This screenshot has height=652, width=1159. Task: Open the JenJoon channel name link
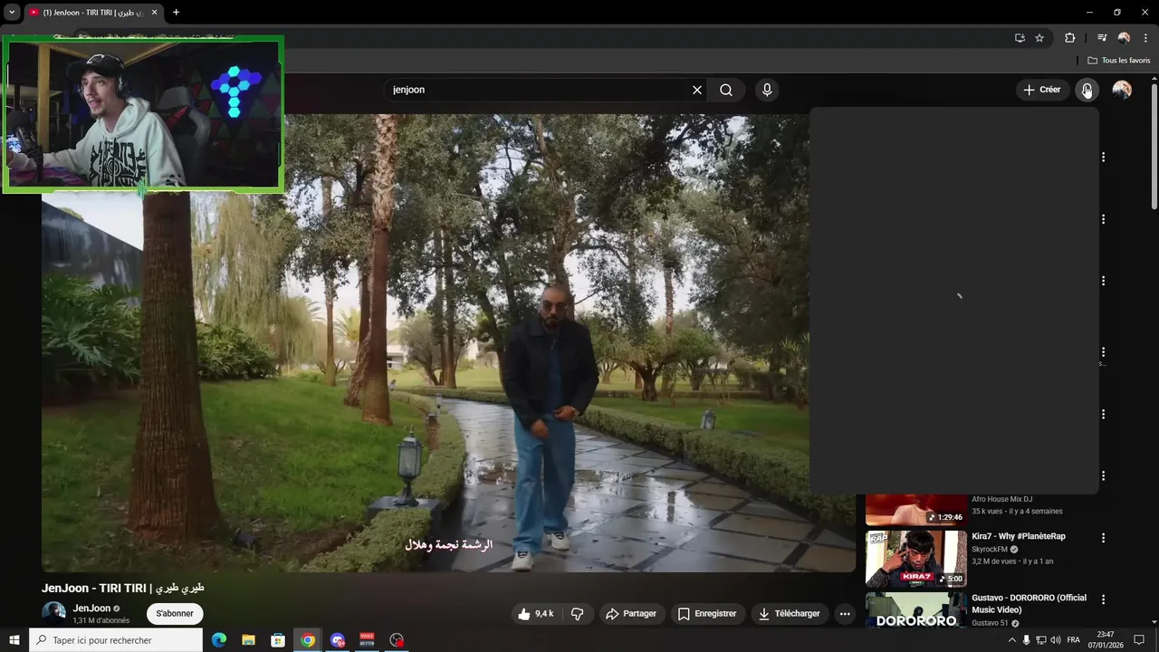(91, 609)
